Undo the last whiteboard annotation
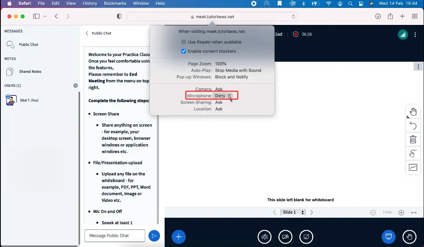 pyautogui.click(x=413, y=125)
